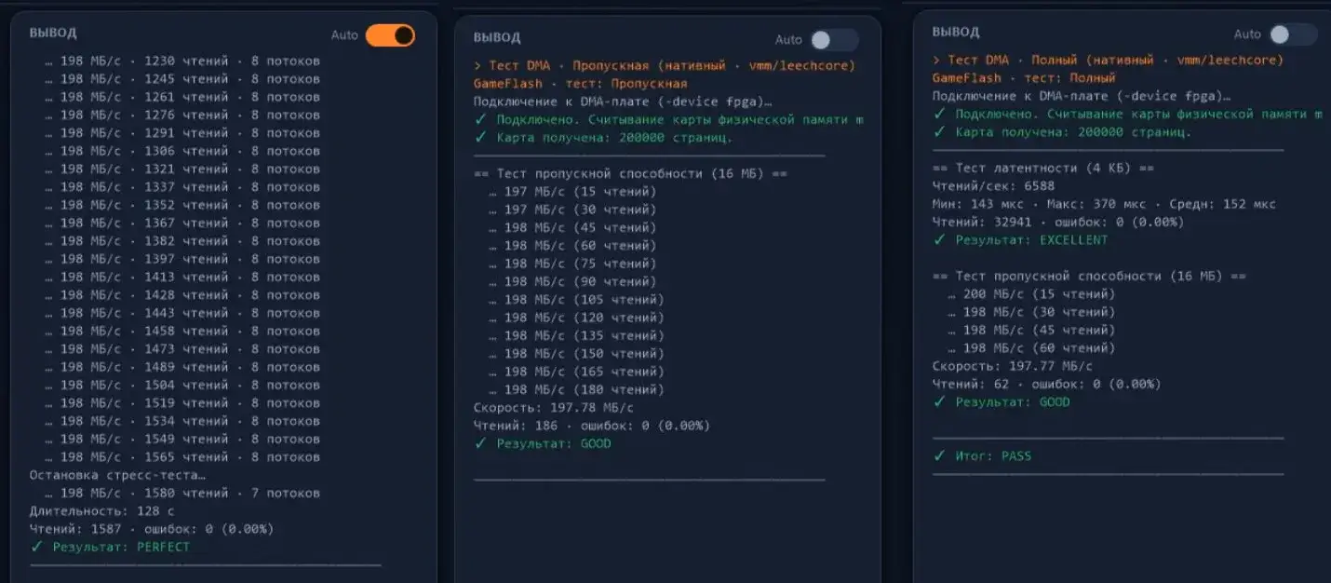Image resolution: width=1331 pixels, height=583 pixels.
Task: Click the Длительность: 128 с line
Action: (102, 511)
